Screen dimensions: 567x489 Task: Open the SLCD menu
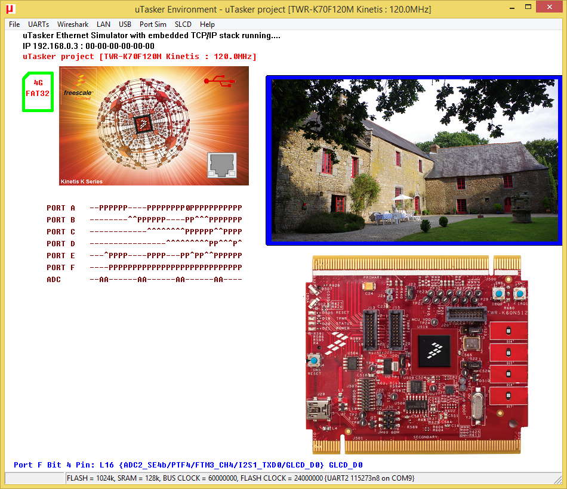183,24
